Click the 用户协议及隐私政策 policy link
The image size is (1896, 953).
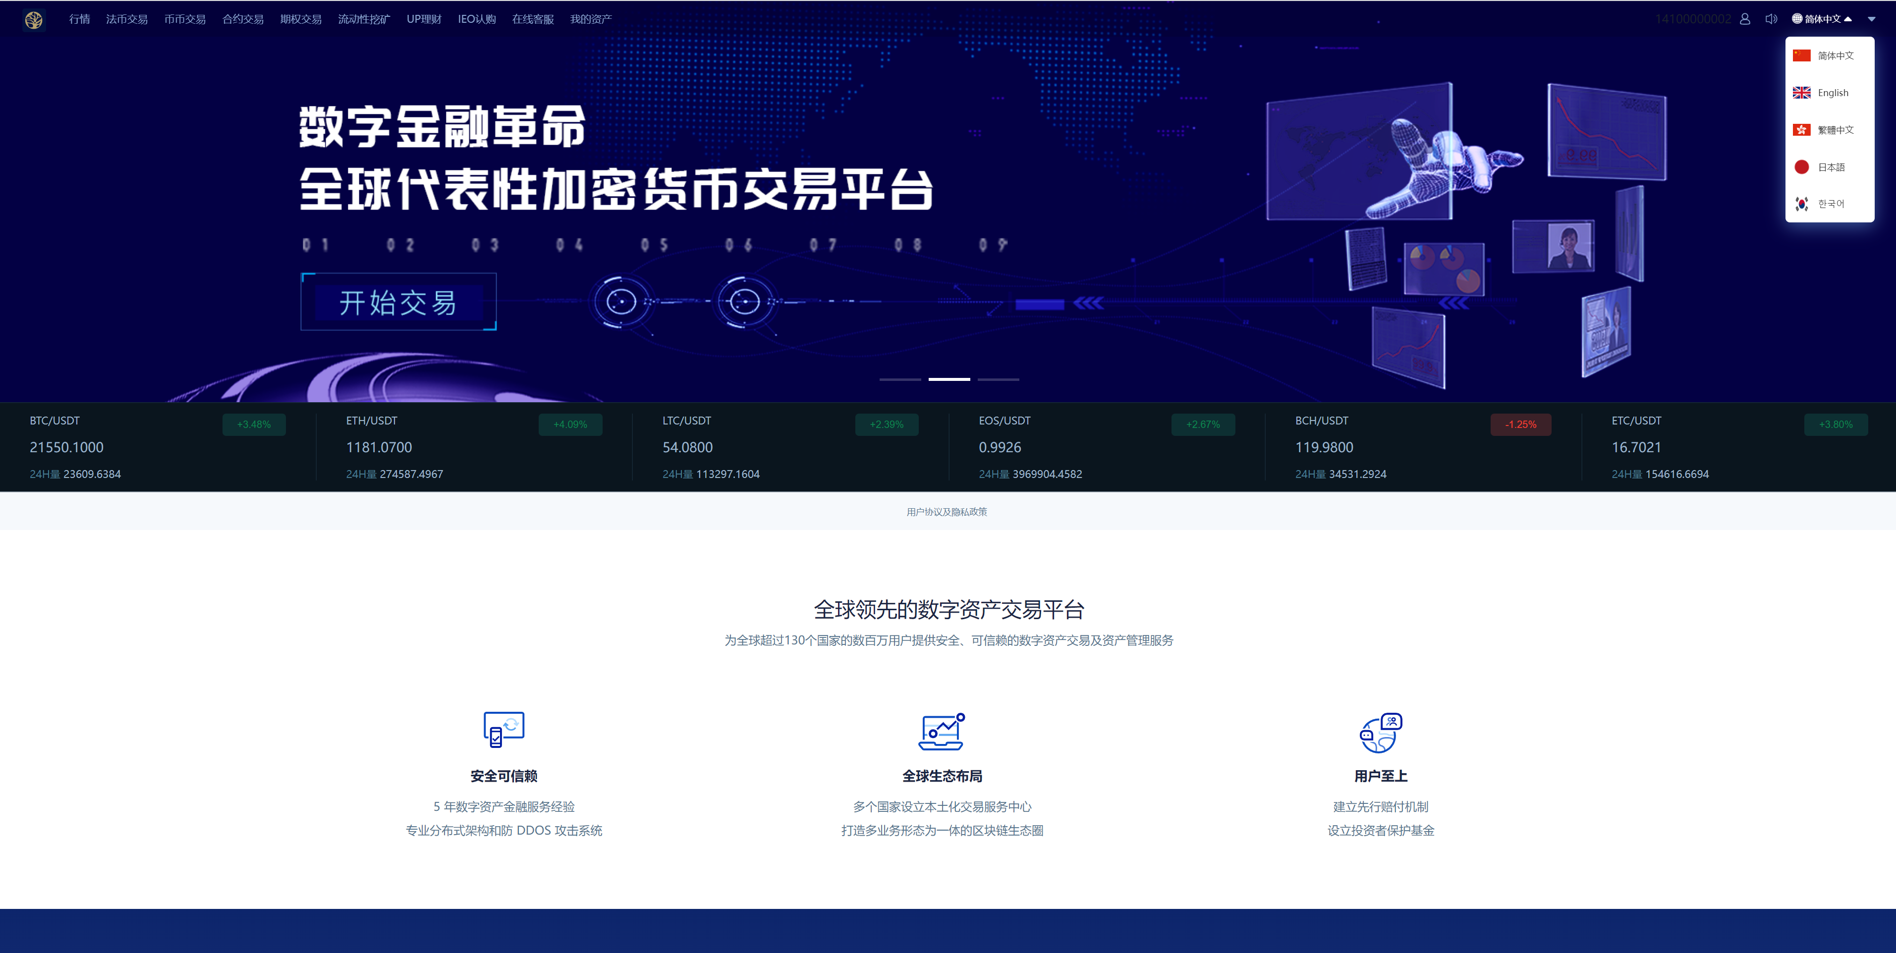(948, 512)
